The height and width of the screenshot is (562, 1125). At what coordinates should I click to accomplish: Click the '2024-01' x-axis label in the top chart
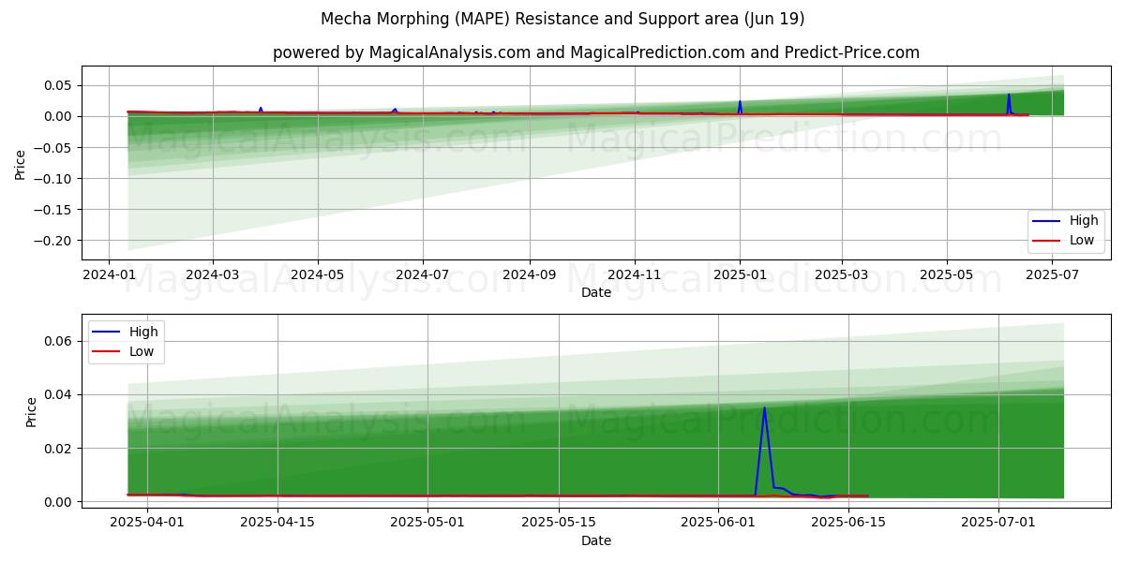click(x=109, y=274)
